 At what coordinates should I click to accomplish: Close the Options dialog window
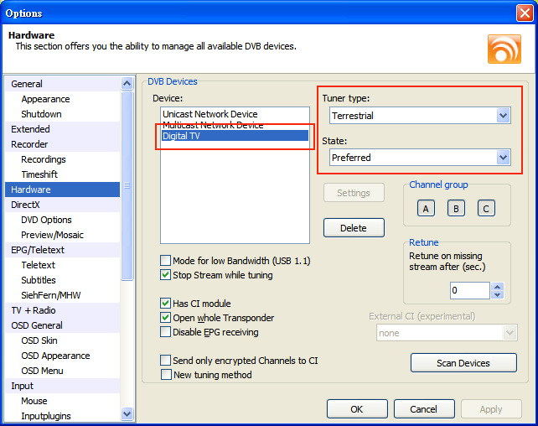[x=524, y=13]
